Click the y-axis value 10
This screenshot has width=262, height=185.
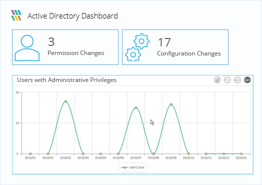(17, 123)
